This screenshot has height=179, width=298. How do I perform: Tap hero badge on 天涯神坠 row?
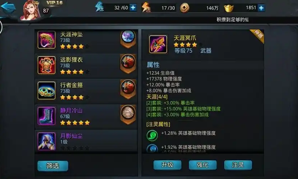128,39
